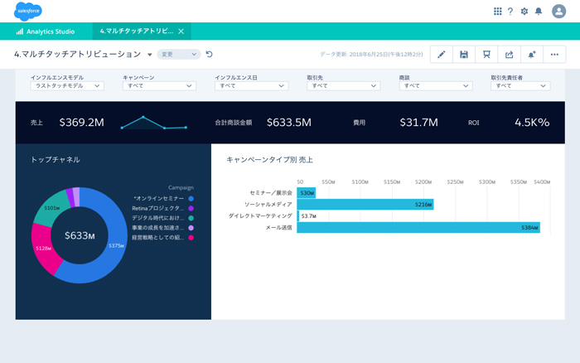Click the undo reset arrow icon
Image resolution: width=580 pixels, height=363 pixels.
pyautogui.click(x=210, y=55)
